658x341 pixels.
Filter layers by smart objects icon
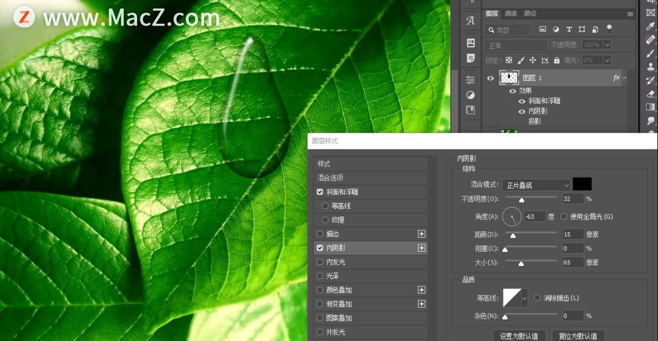tap(595, 29)
